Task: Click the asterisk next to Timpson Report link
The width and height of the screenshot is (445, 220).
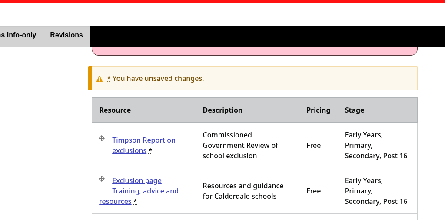Action: (x=150, y=150)
